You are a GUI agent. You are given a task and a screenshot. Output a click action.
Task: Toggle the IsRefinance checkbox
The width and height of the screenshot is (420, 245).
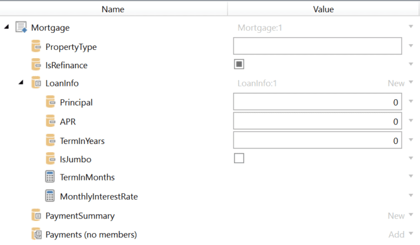(x=239, y=64)
